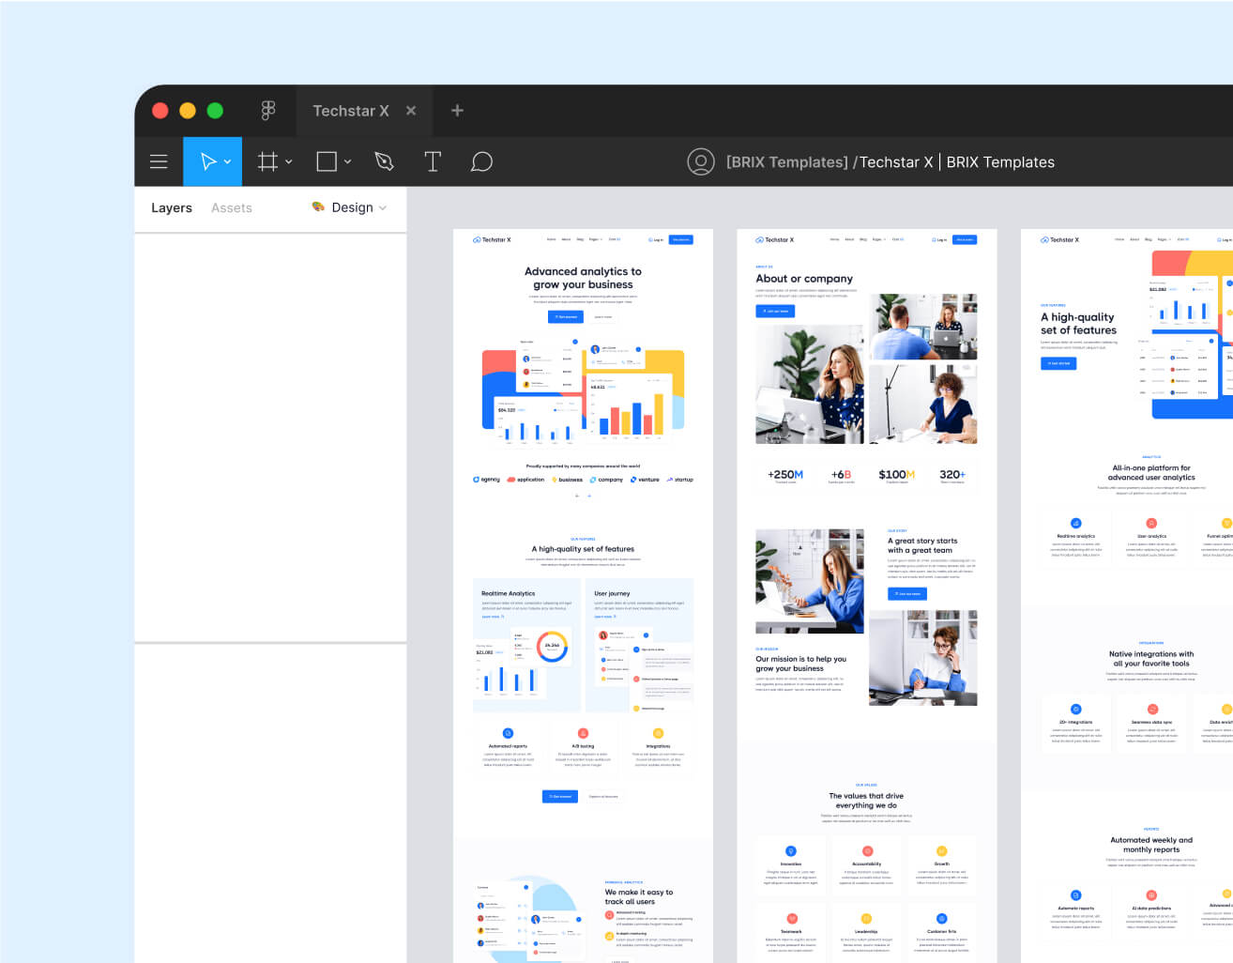Switch to the Assets tab

(231, 207)
